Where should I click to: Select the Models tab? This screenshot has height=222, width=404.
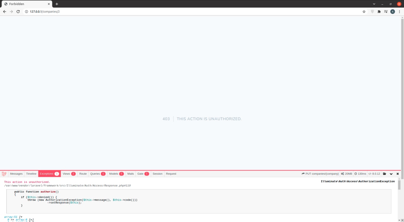point(116,174)
